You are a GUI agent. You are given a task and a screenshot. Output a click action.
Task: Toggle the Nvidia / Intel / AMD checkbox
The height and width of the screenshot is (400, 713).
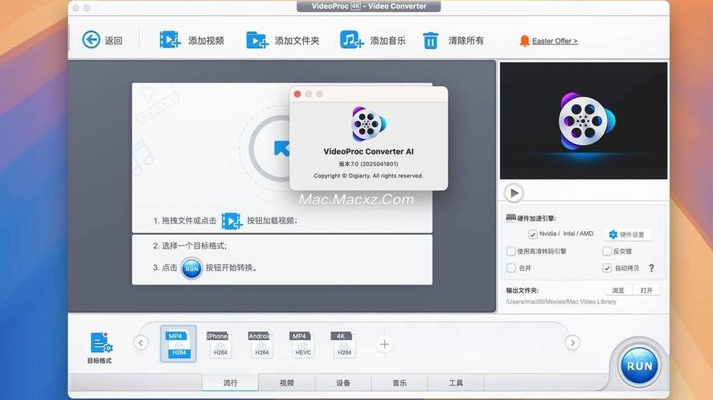(532, 234)
